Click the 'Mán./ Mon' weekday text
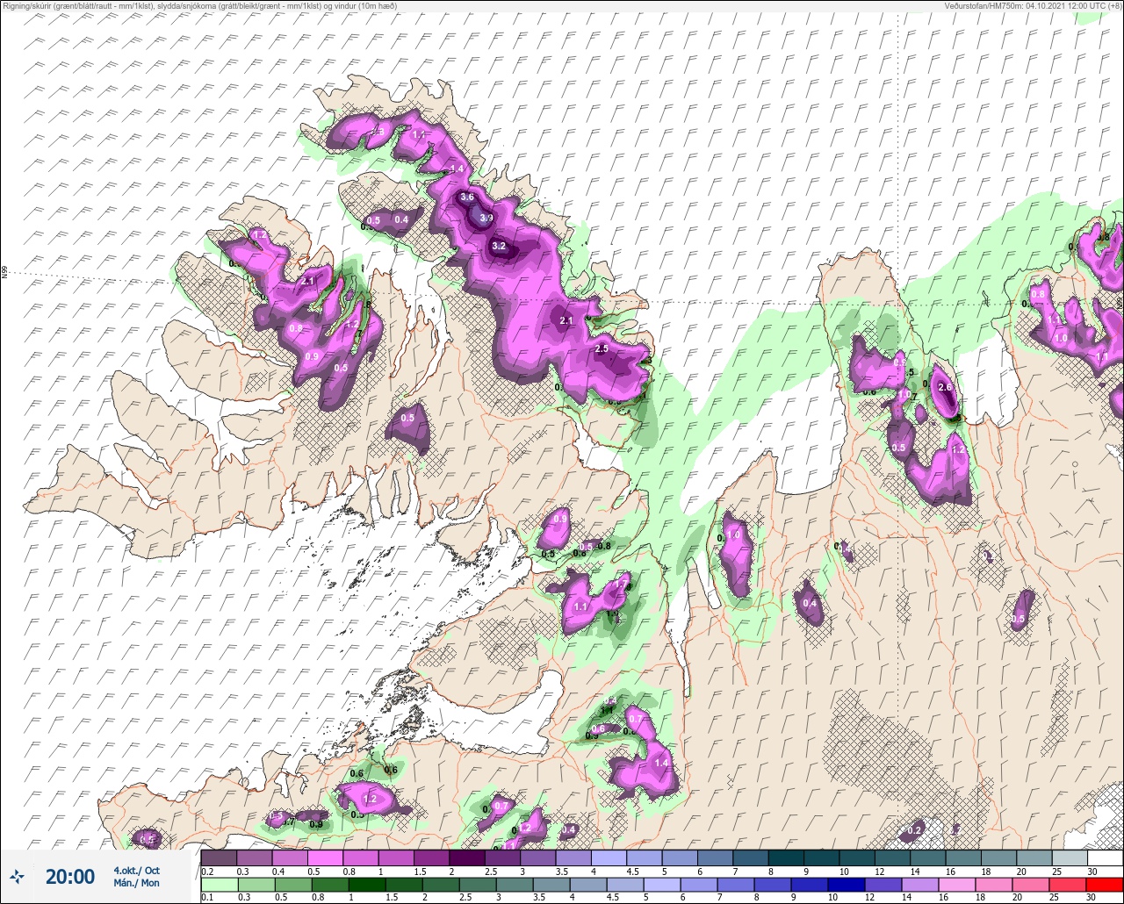Screen dimensions: 1124x904 click(137, 883)
